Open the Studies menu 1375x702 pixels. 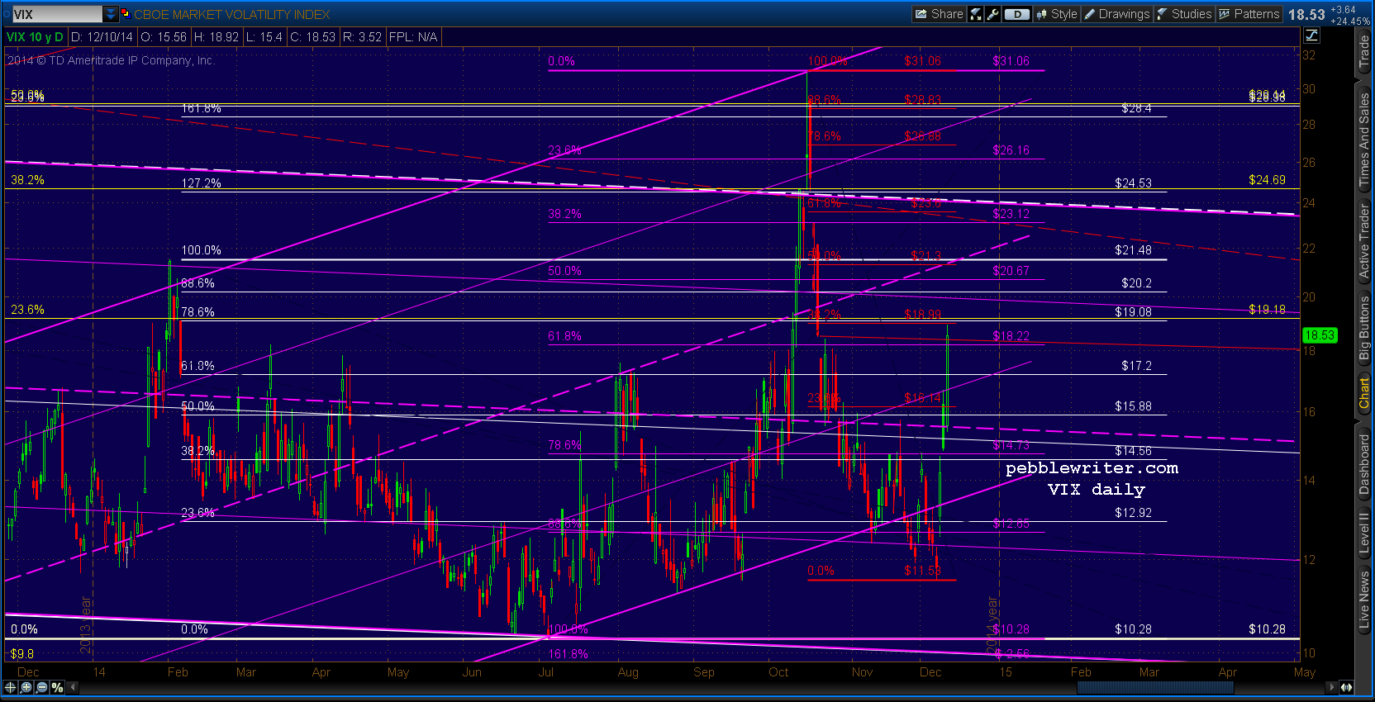tap(1184, 14)
